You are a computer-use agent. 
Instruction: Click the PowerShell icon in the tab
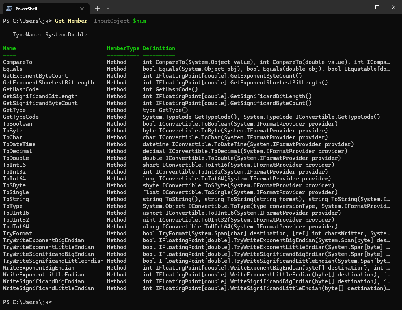[9, 9]
